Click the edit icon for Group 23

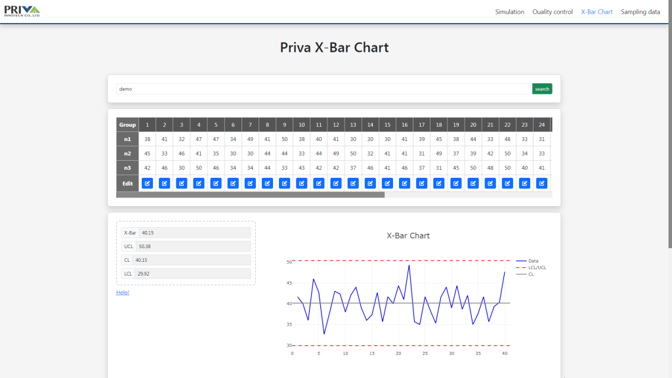pos(524,184)
